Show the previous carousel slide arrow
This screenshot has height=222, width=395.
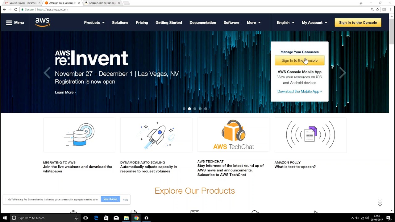[x=47, y=73]
